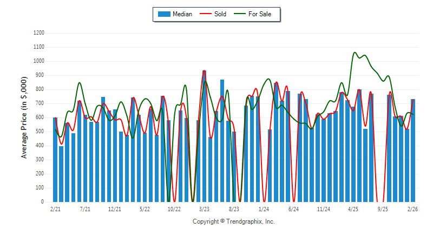433x235 pixels.
Task: Click the 500 y-axis value label
Action: click(x=41, y=132)
